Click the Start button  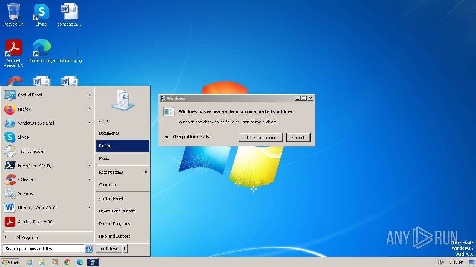pos(10,262)
